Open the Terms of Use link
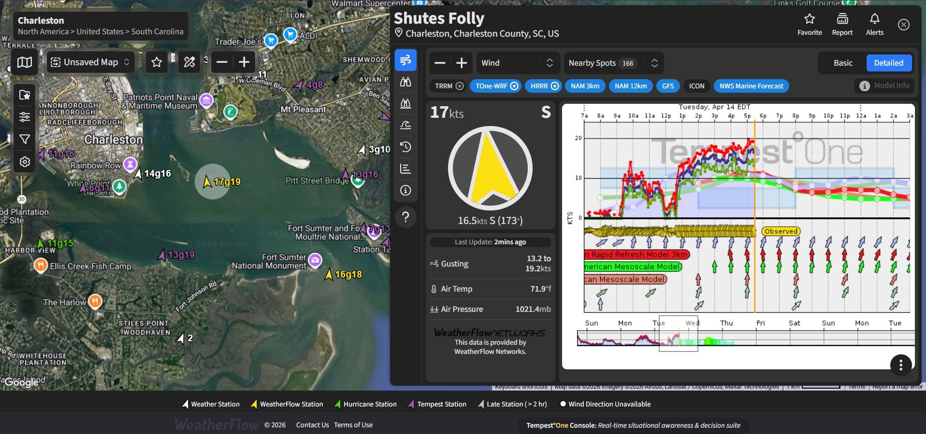This screenshot has width=926, height=434. (353, 425)
